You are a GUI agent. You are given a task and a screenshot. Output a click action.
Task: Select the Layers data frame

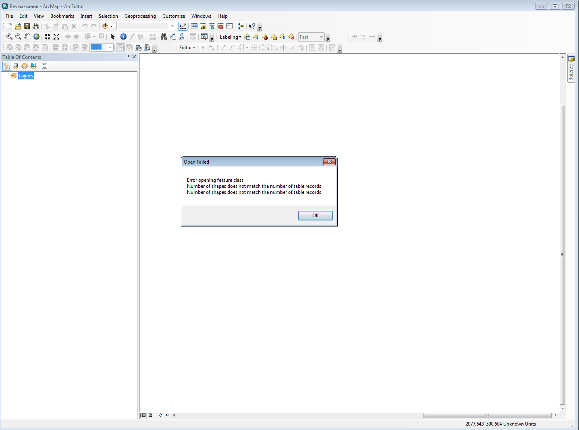[26, 76]
